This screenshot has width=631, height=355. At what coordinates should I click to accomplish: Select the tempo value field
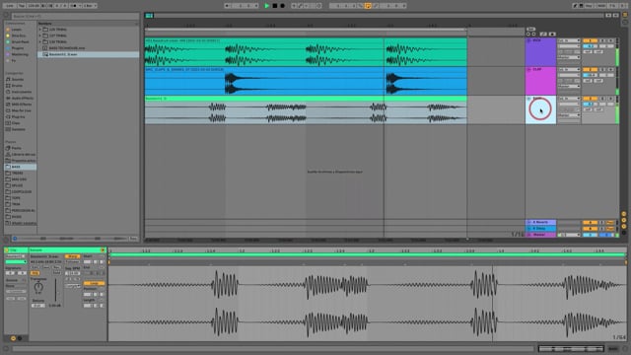(34, 6)
